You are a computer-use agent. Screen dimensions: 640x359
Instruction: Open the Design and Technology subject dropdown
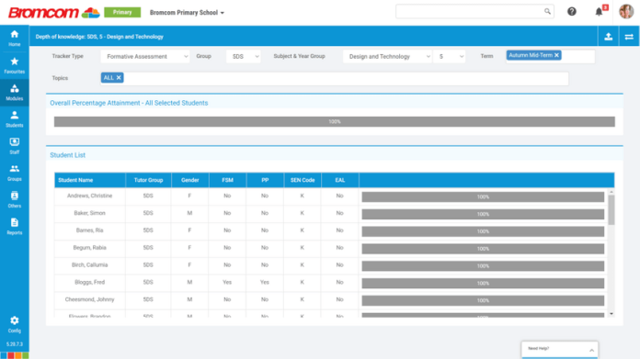[x=387, y=57]
